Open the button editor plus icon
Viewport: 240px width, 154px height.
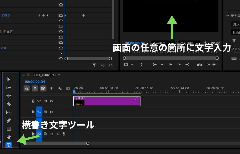click(x=214, y=64)
